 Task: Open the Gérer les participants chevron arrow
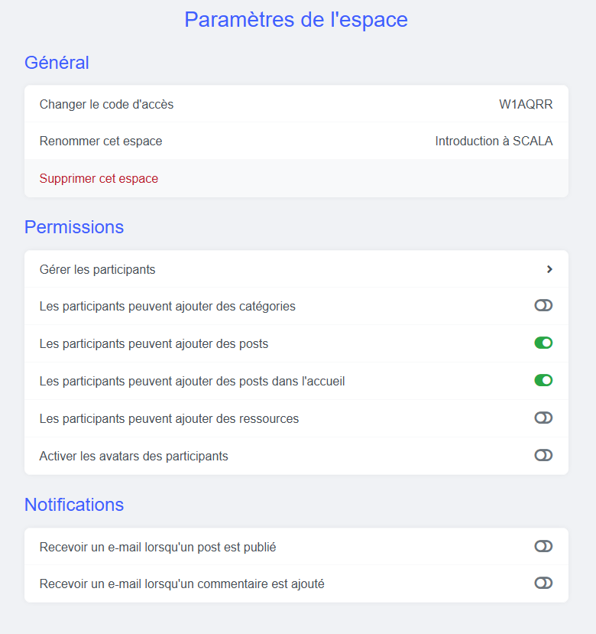pyautogui.click(x=549, y=269)
